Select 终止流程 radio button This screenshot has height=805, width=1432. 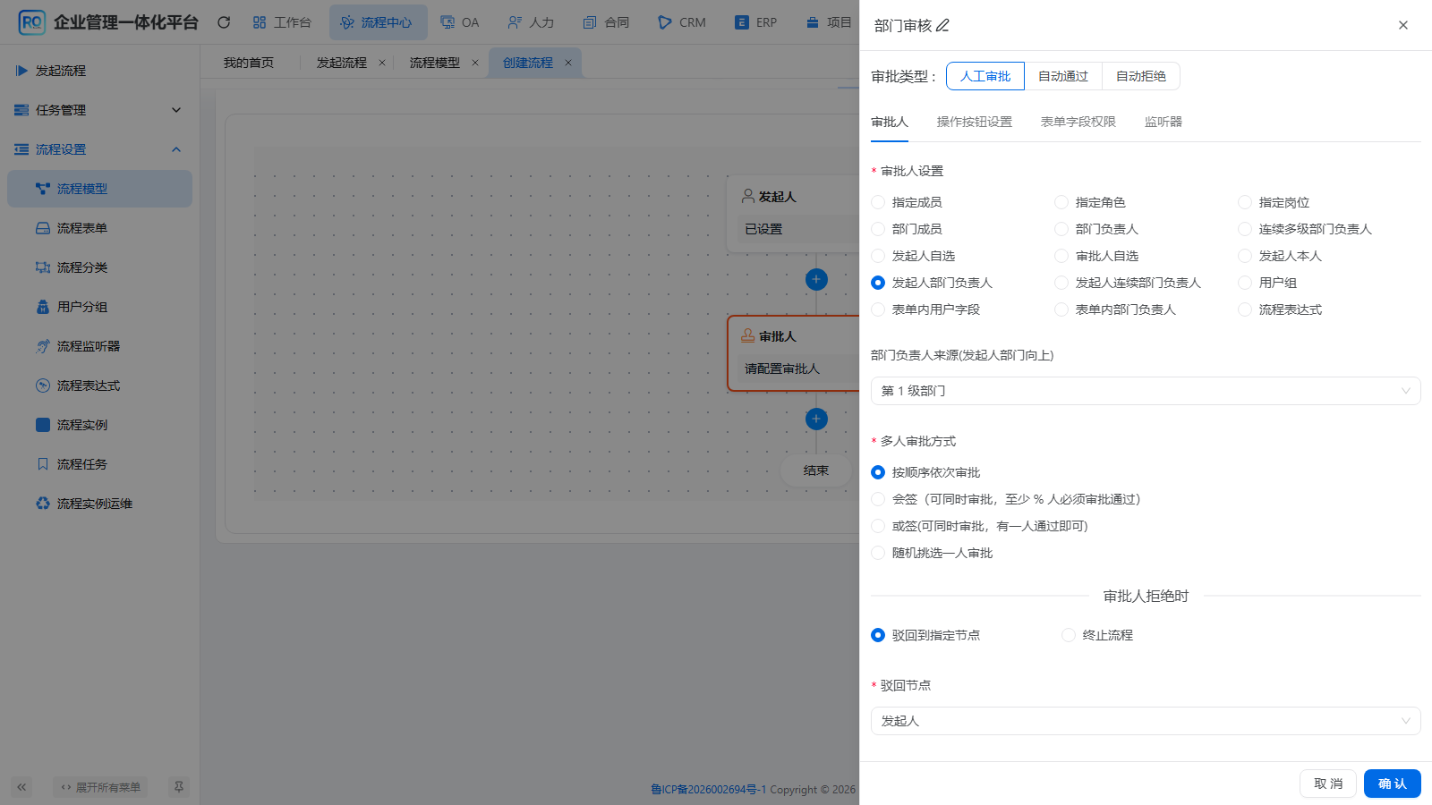(1069, 635)
